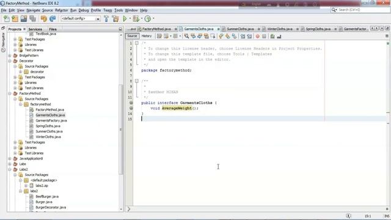
Task: Undo the last action using orange arrow icon
Action: (x=44, y=19)
